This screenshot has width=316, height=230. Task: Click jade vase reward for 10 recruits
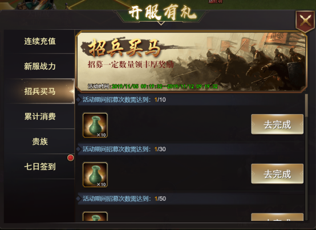coord(95,125)
